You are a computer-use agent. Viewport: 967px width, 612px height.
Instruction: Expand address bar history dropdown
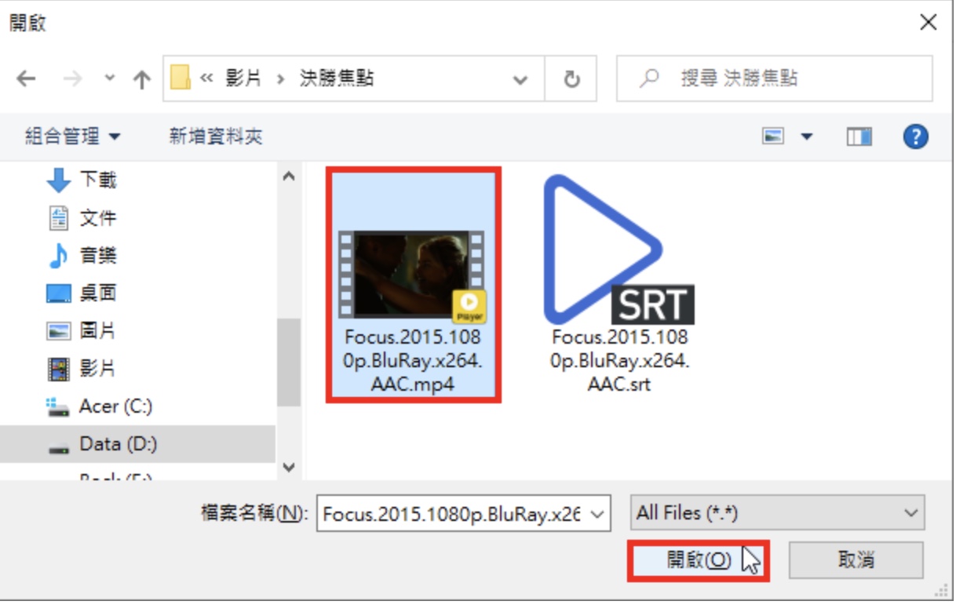(x=520, y=79)
